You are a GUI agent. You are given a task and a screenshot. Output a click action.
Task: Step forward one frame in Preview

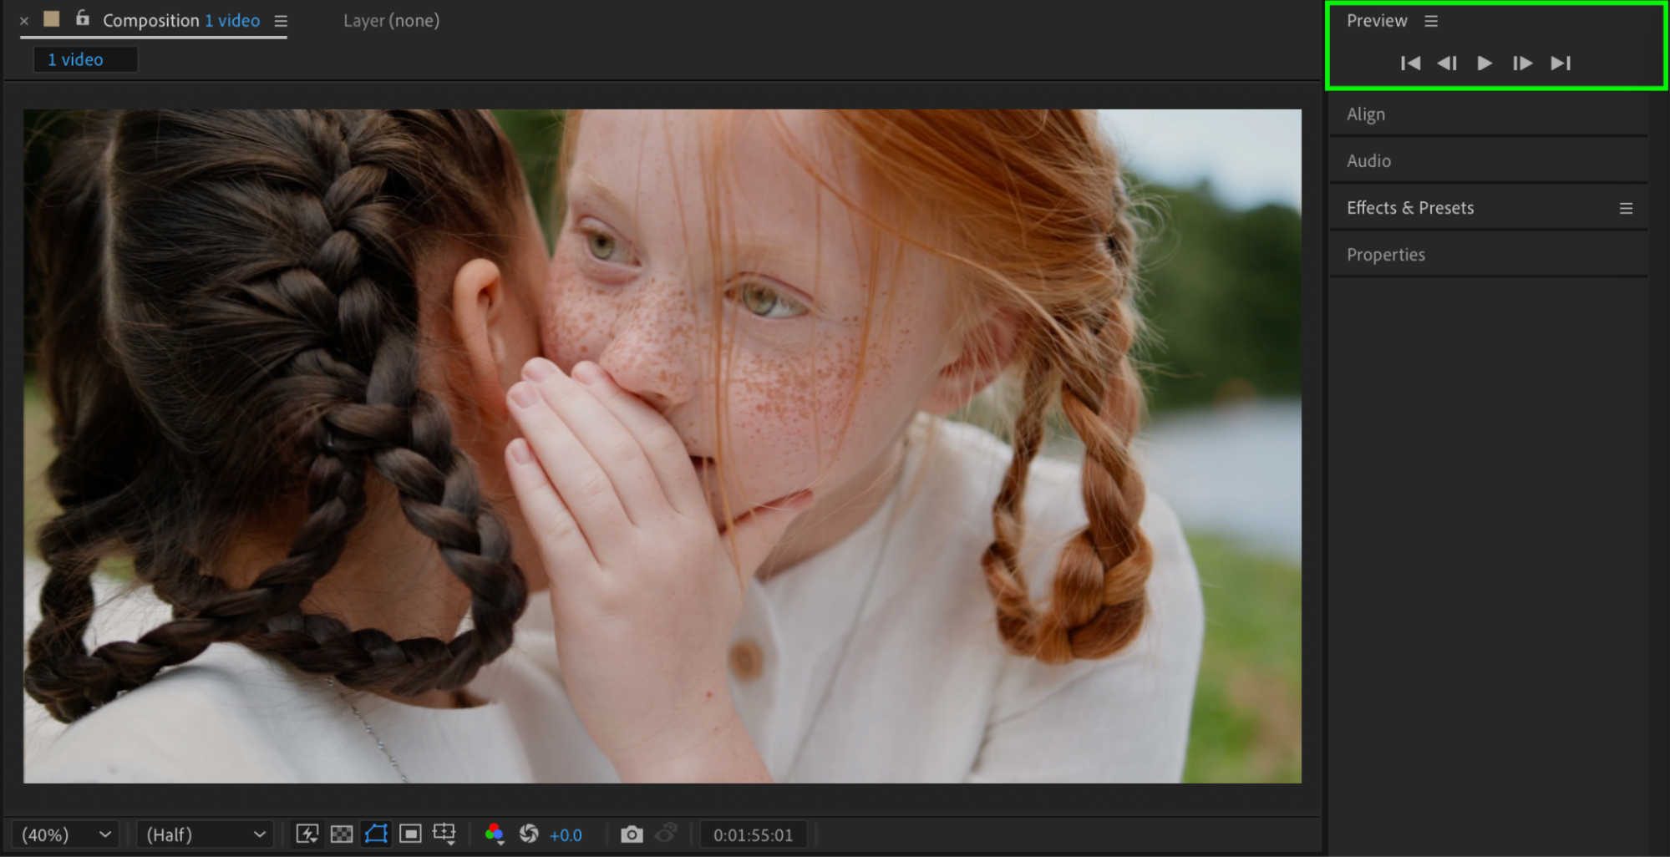click(1522, 63)
